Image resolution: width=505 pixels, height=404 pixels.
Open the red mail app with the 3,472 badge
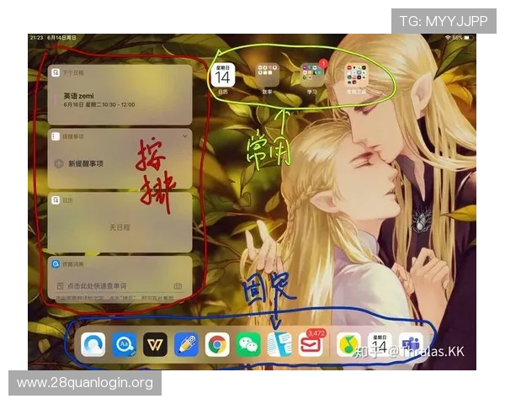point(311,345)
